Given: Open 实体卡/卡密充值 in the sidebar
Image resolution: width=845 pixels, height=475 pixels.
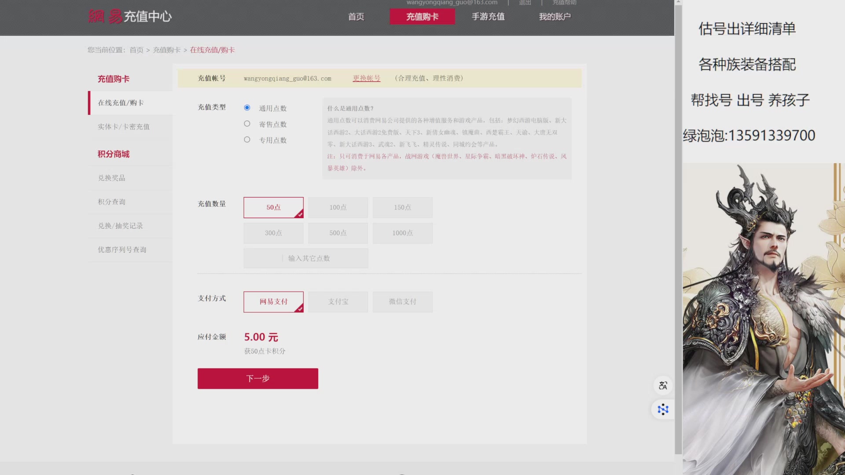Looking at the screenshot, I should 130,127.
